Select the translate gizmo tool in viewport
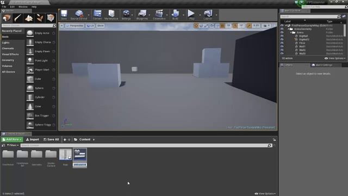 tap(196, 26)
